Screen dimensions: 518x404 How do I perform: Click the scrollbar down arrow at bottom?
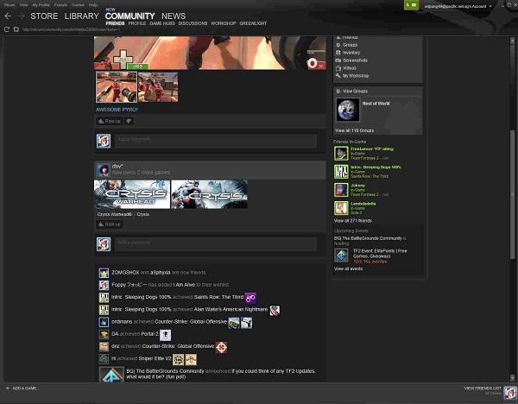pos(512,378)
